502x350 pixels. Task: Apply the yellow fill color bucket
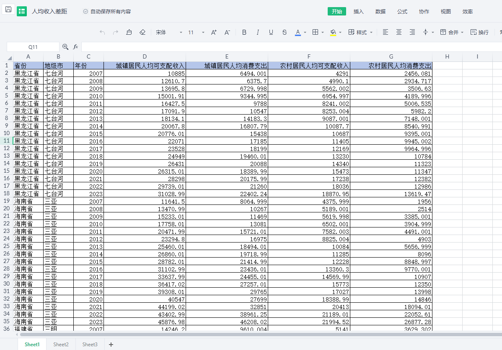click(x=333, y=32)
